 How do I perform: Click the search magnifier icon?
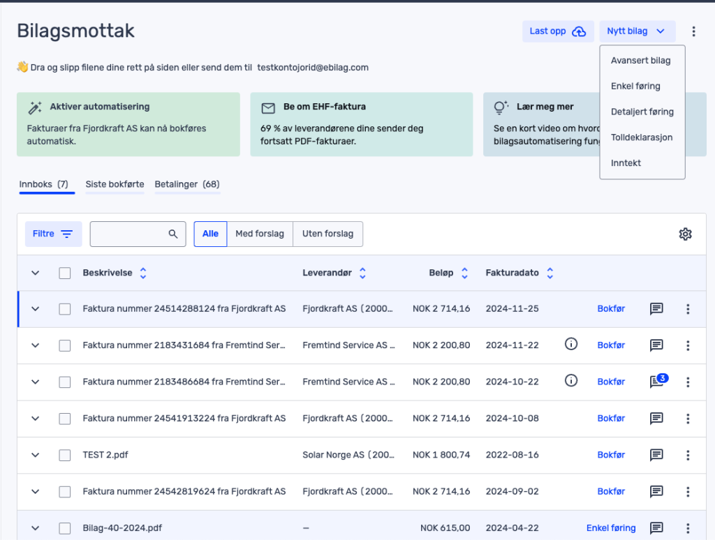173,234
